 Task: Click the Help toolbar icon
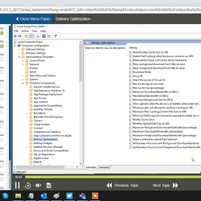pos(44,36)
